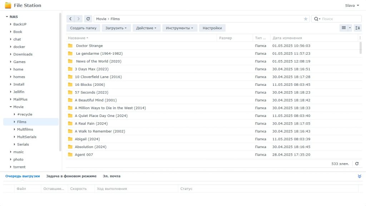Click the sidebar tree scrollbar

tap(60, 82)
